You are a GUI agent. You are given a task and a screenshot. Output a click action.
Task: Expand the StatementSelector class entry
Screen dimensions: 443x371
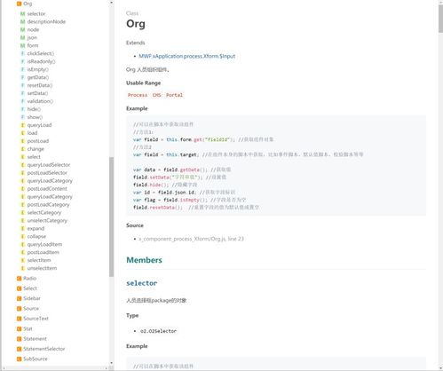tap(44, 349)
